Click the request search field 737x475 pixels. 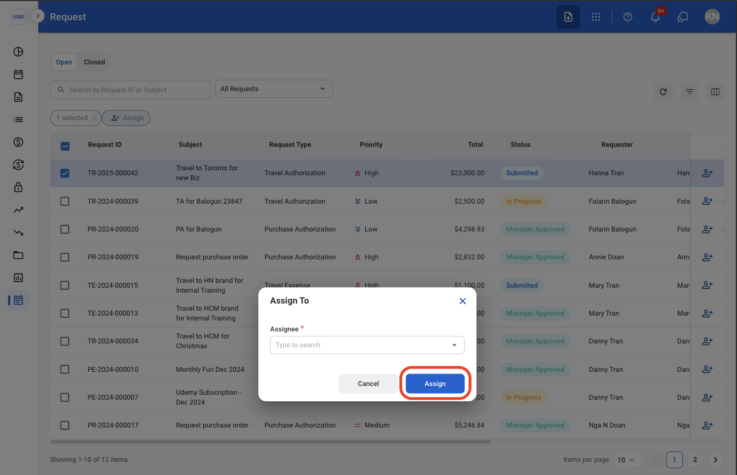[130, 90]
